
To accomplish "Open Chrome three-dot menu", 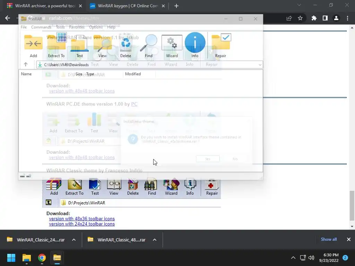I will pos(347,18).
